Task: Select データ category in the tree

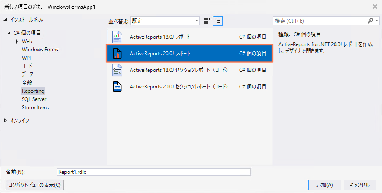Action: click(x=27, y=74)
